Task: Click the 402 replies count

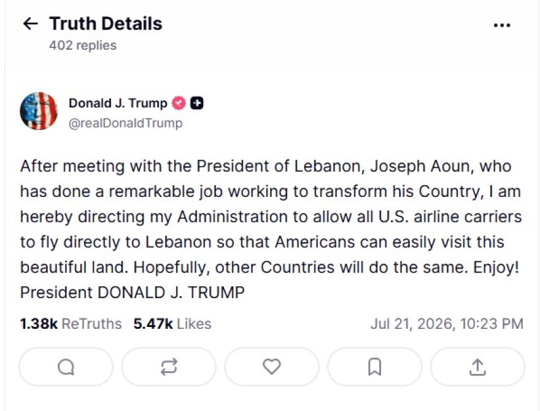Action: [x=83, y=45]
